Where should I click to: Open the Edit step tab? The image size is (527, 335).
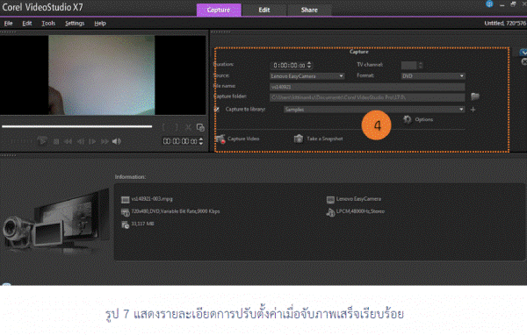[264, 10]
